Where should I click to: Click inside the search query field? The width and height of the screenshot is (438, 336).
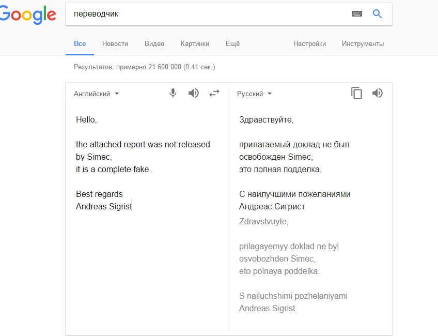(155, 14)
